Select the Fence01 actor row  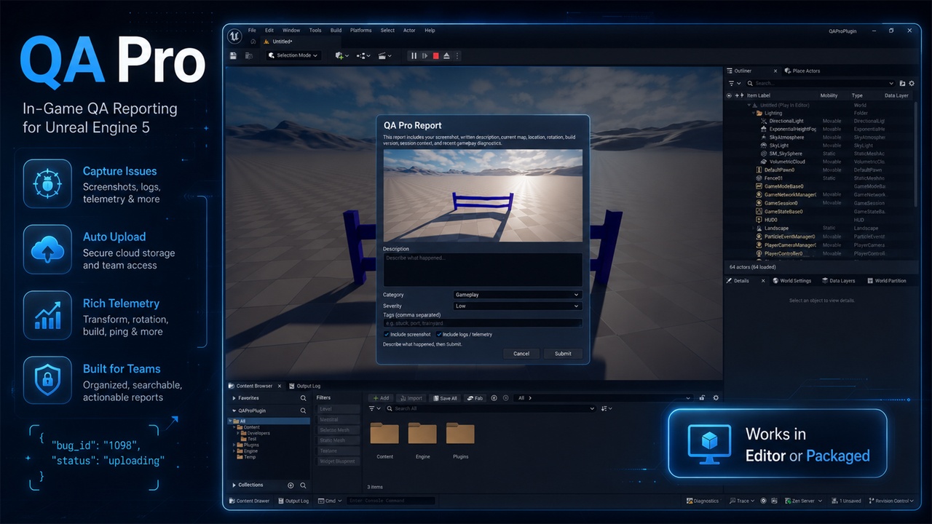[818, 178]
